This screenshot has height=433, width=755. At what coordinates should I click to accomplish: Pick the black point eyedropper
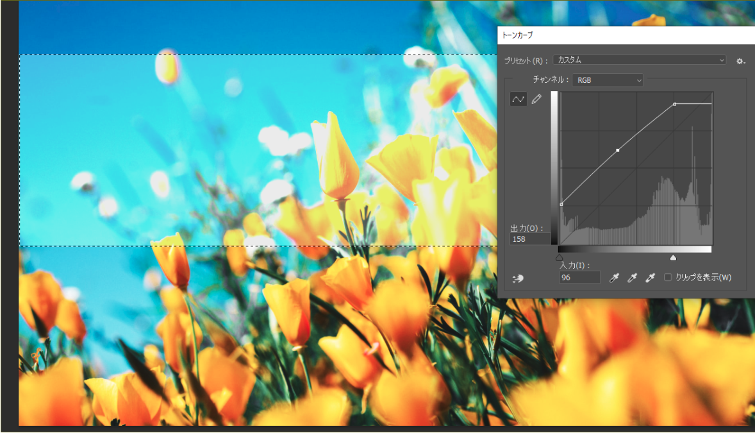tap(614, 278)
